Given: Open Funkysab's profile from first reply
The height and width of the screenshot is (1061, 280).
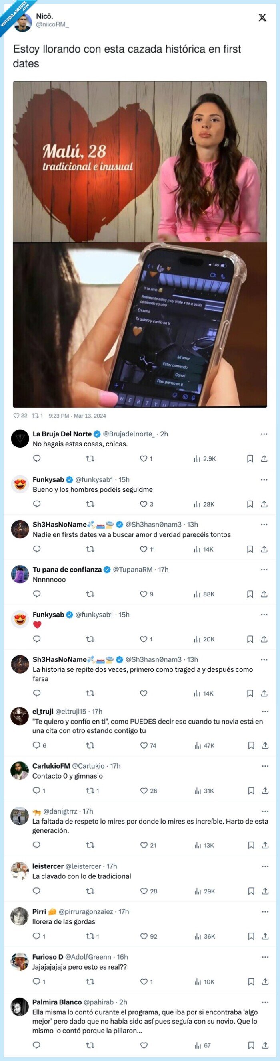Looking at the screenshot, I should pos(48,479).
